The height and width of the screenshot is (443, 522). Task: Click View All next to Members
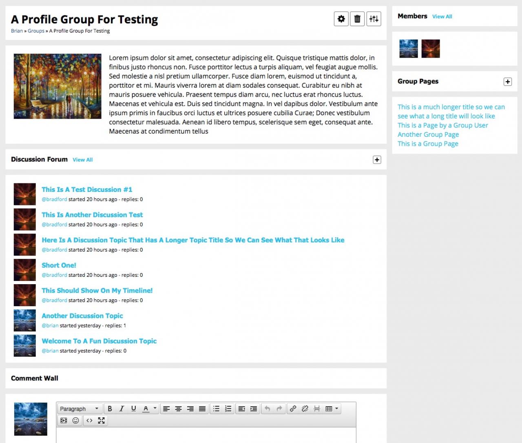click(x=442, y=17)
